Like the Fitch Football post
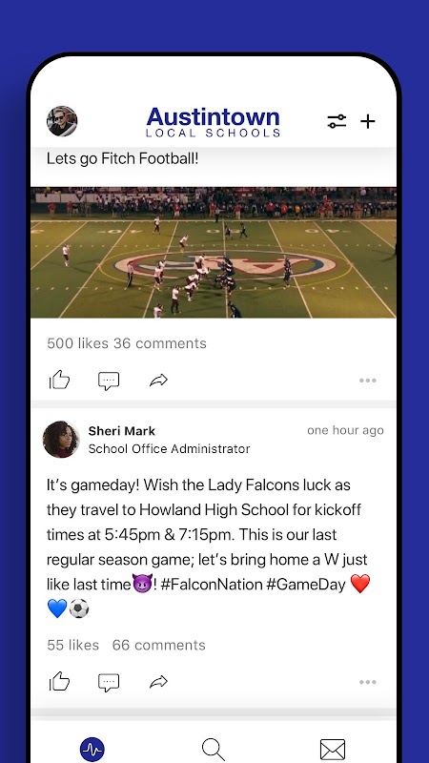Viewport: 429px width, 763px height. (x=59, y=380)
